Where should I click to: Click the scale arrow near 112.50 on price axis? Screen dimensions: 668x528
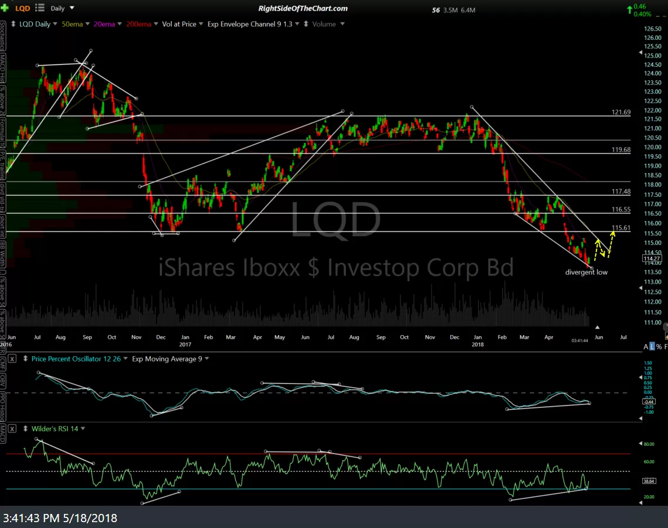pyautogui.click(x=640, y=288)
